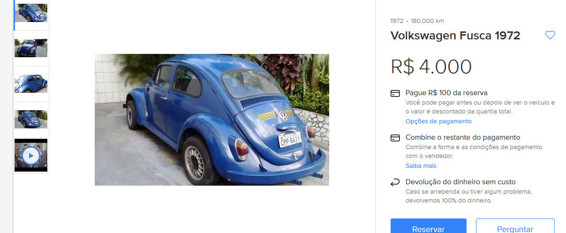The image size is (566, 233).
Task: Click the Perguntar button
Action: tap(515, 226)
